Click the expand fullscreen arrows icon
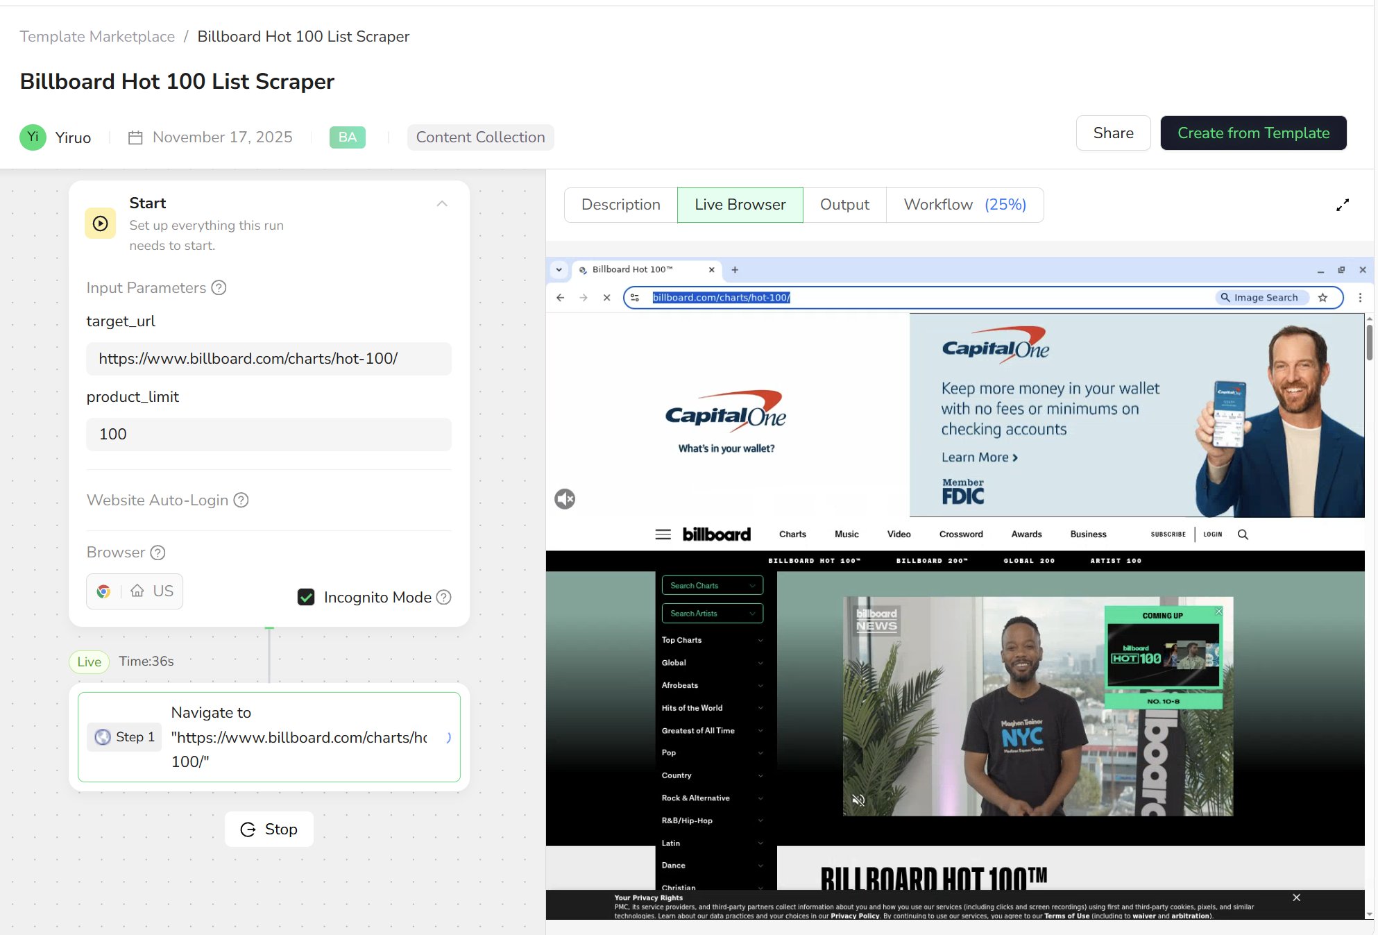 pyautogui.click(x=1343, y=205)
